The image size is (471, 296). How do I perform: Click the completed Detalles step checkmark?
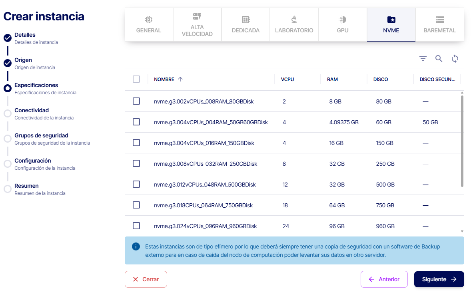coord(8,38)
